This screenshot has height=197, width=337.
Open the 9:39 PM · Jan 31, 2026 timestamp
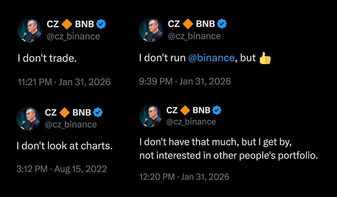click(185, 81)
